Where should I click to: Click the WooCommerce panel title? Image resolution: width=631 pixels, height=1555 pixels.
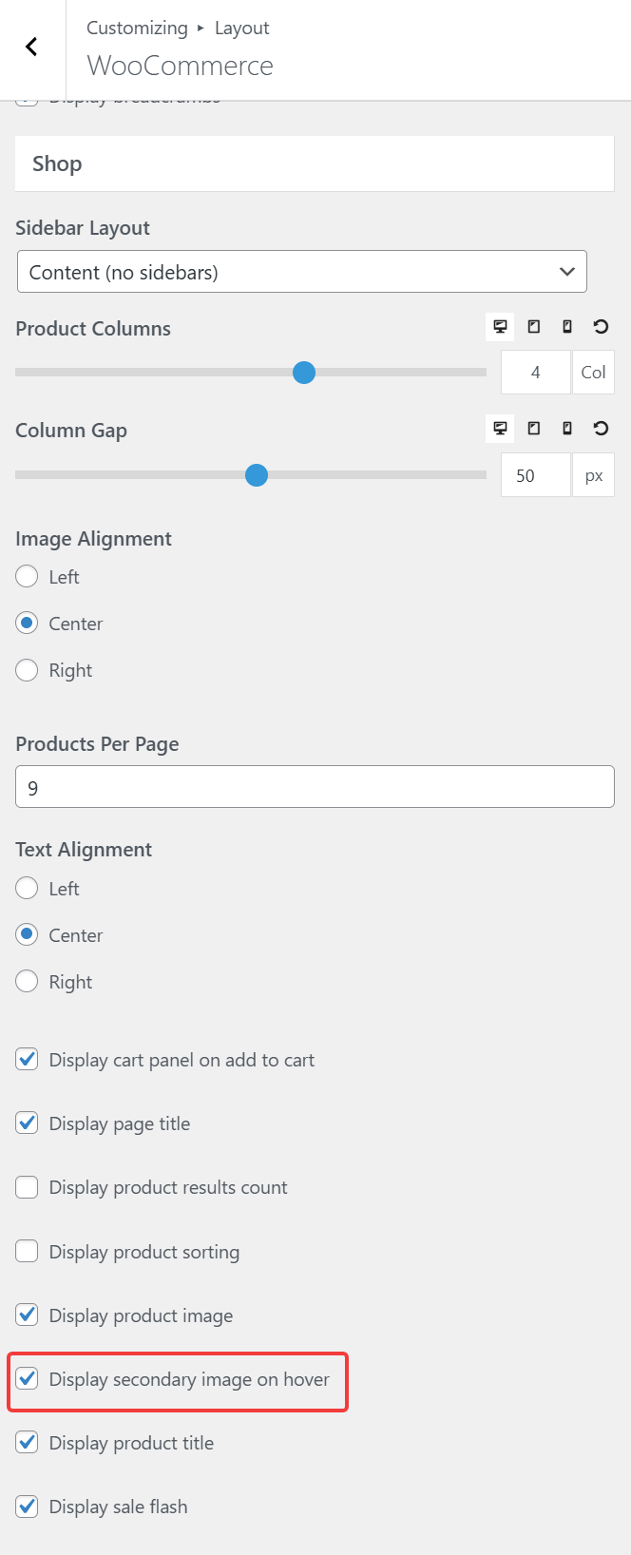(181, 66)
